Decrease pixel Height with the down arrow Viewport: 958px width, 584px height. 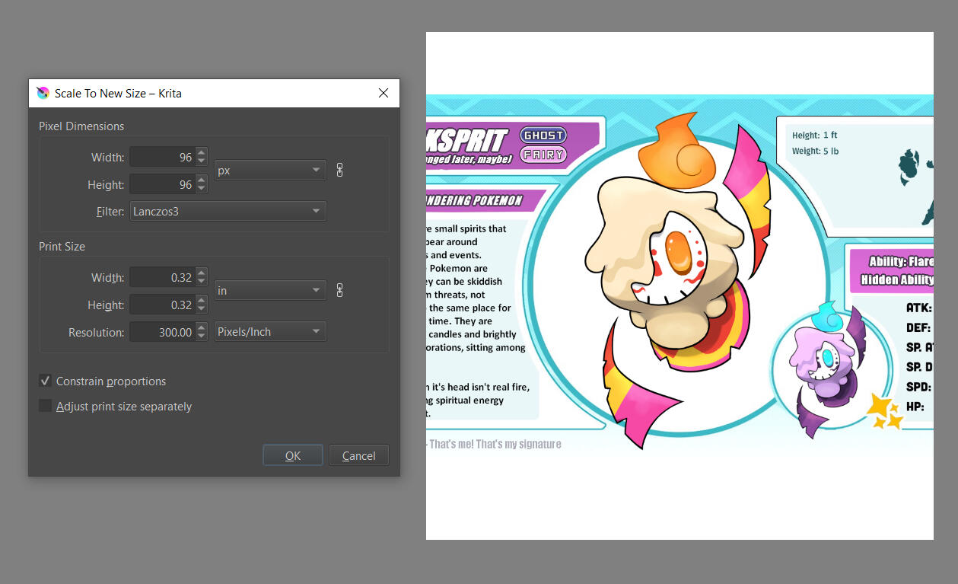[202, 189]
